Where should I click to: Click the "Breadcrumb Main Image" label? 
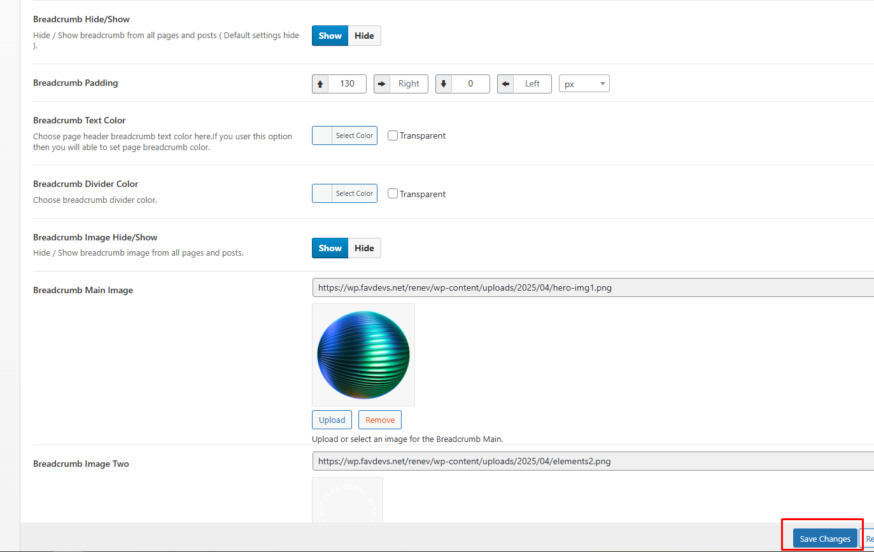83,290
